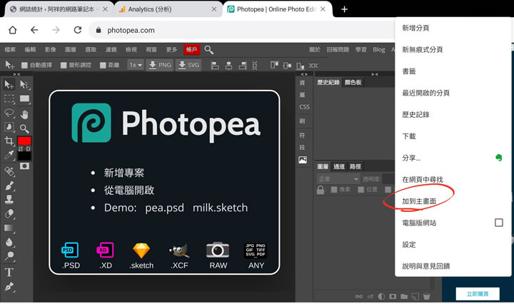Select the Eraser tool
The width and height of the screenshot is (514, 304).
tap(9, 213)
